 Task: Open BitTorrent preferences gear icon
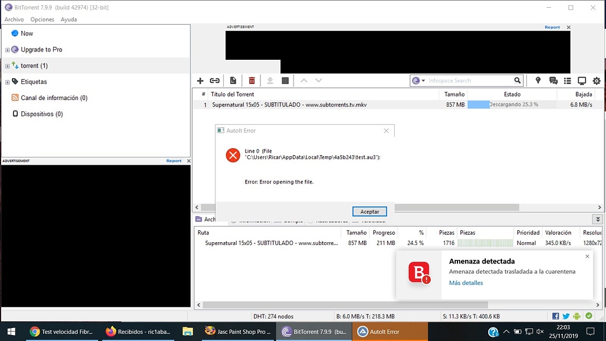(597, 81)
